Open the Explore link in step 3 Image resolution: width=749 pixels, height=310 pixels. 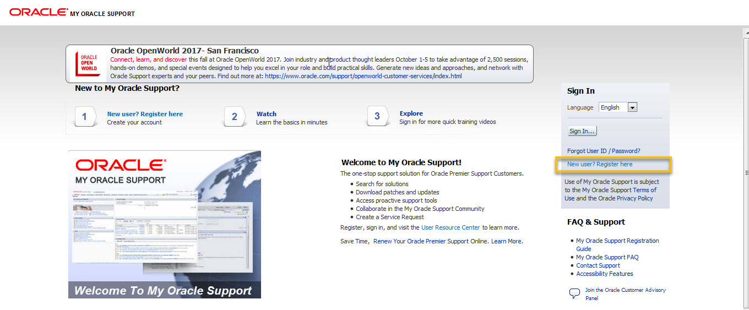(411, 113)
